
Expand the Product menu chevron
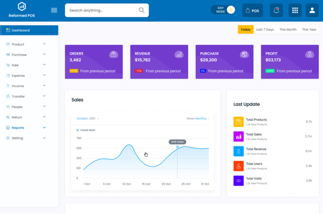pos(44,44)
